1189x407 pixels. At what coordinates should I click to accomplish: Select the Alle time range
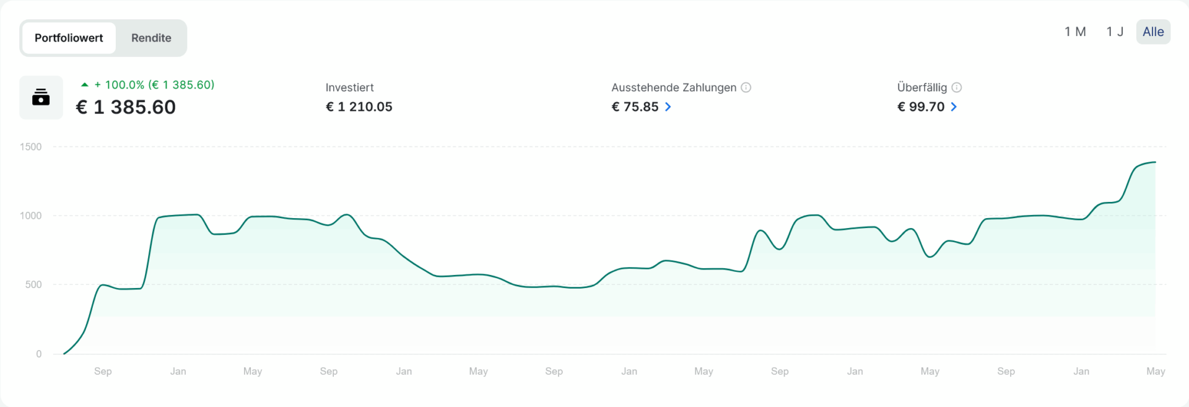1153,32
